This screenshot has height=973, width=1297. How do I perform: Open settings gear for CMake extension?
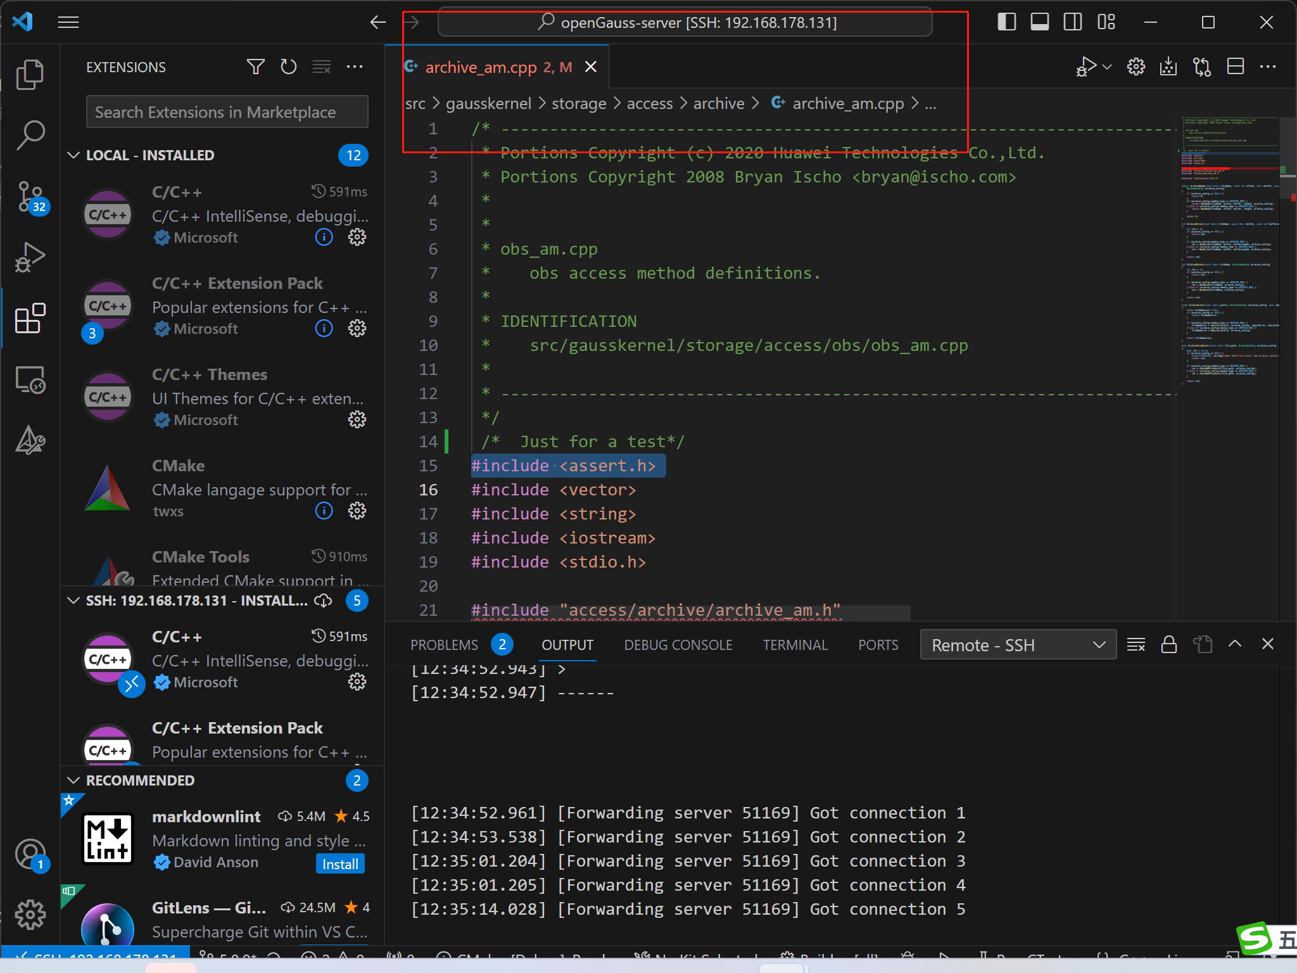pos(357,511)
